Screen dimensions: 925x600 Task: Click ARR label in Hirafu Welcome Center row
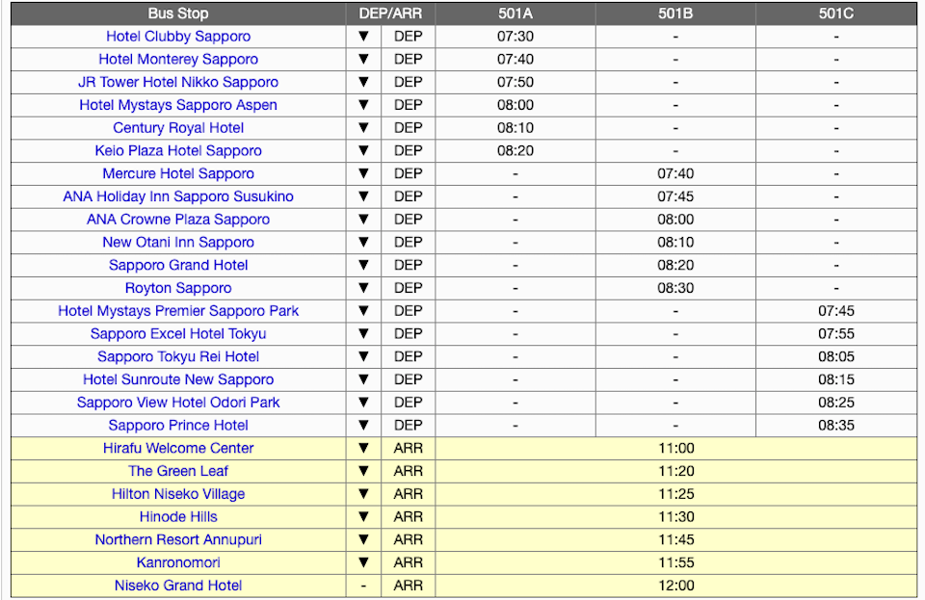[409, 449]
